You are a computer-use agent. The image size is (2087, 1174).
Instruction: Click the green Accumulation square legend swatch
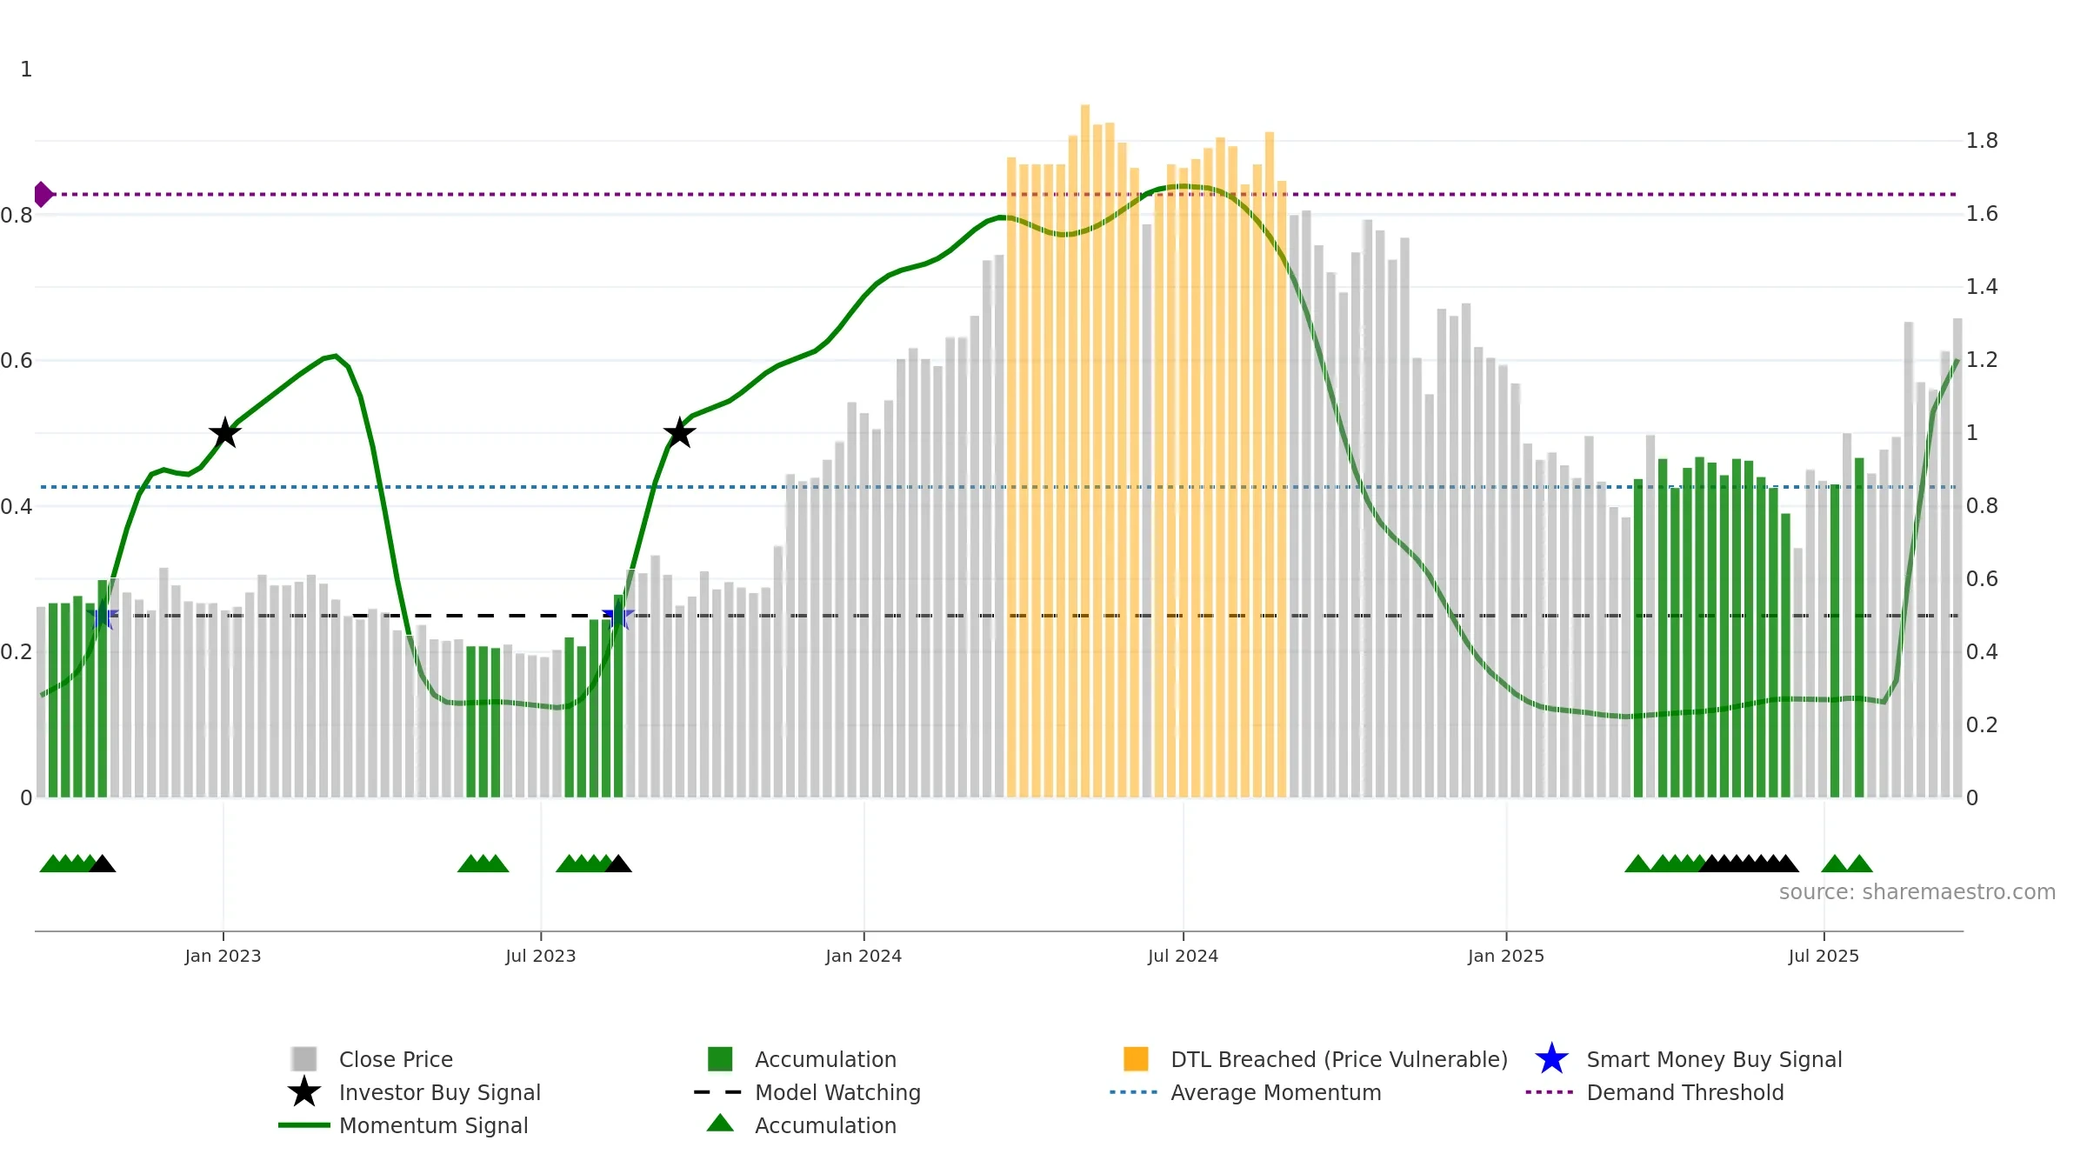point(720,1058)
